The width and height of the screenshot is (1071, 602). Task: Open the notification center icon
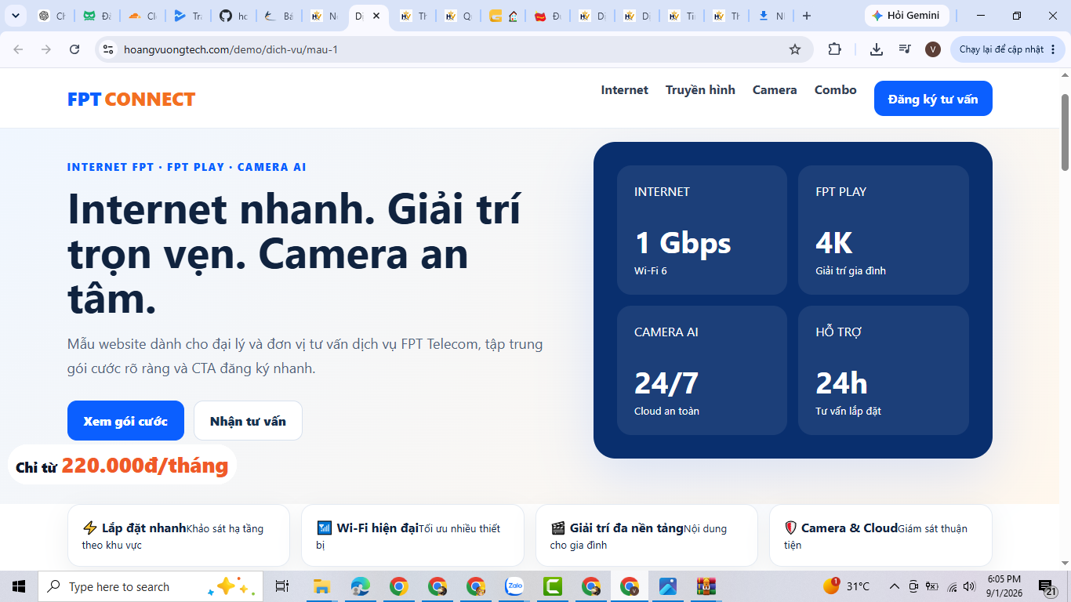tap(1047, 586)
